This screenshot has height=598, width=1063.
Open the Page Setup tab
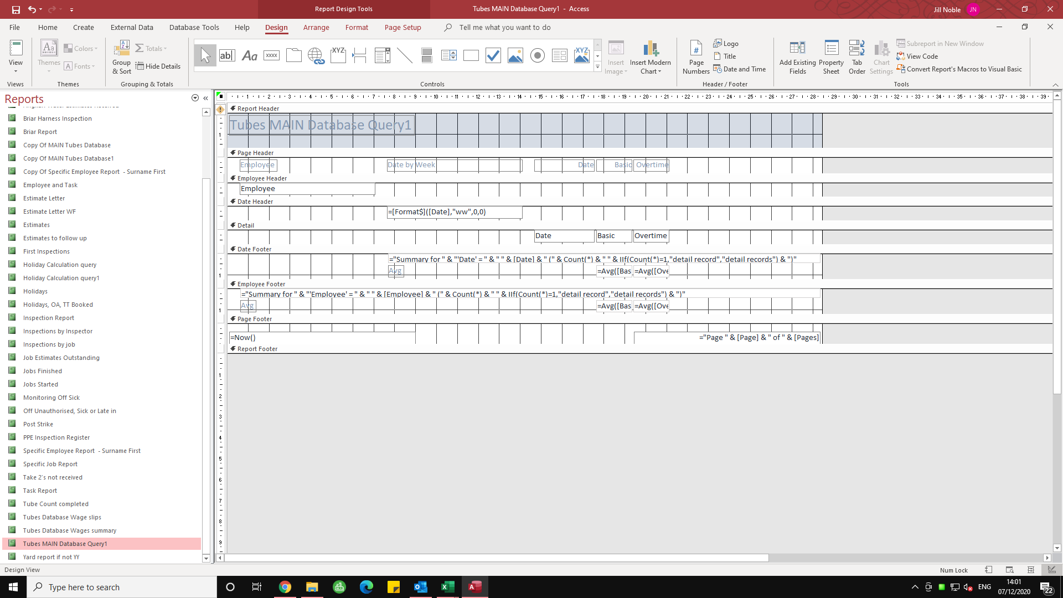403,28
